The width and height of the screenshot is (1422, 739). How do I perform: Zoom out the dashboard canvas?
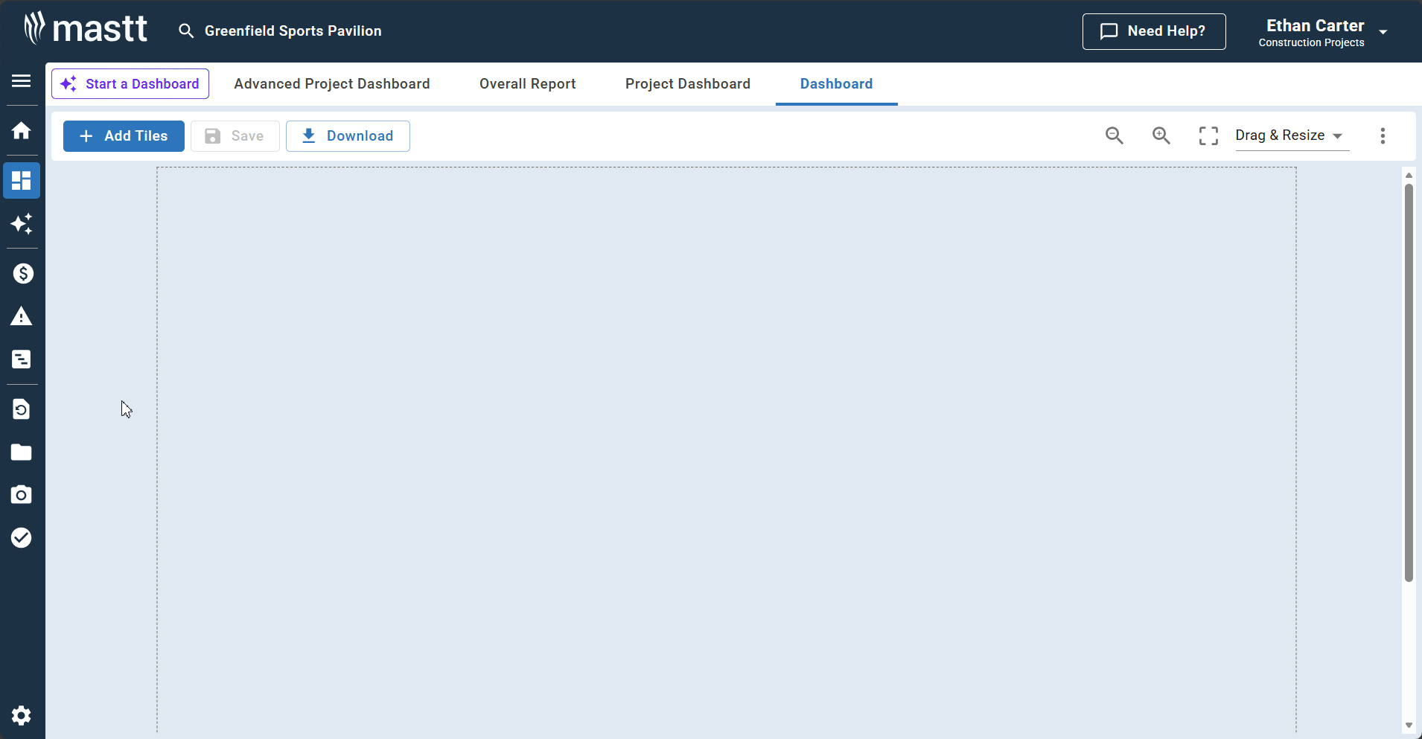(x=1114, y=135)
